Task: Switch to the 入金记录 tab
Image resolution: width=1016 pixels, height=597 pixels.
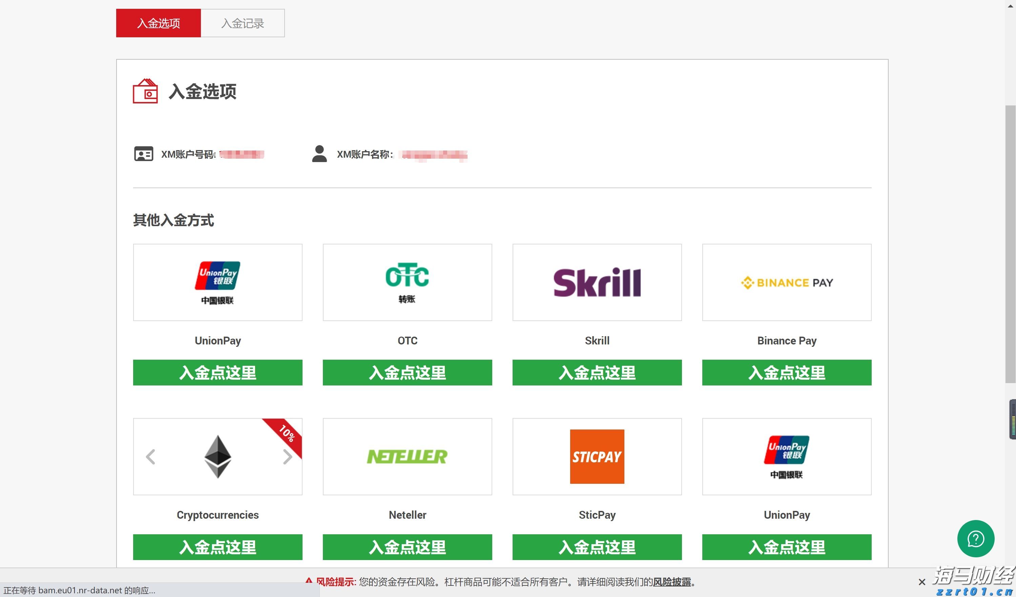Action: (x=242, y=23)
